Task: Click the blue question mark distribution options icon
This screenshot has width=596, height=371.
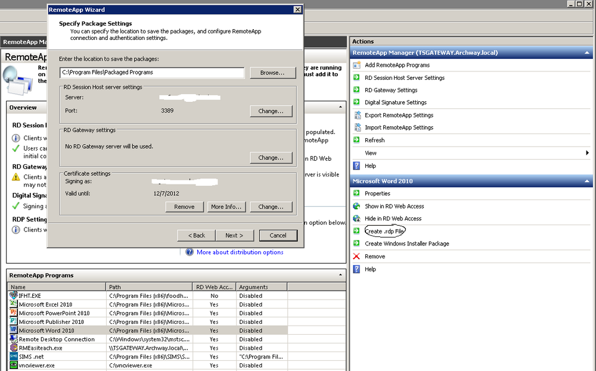Action: point(190,252)
